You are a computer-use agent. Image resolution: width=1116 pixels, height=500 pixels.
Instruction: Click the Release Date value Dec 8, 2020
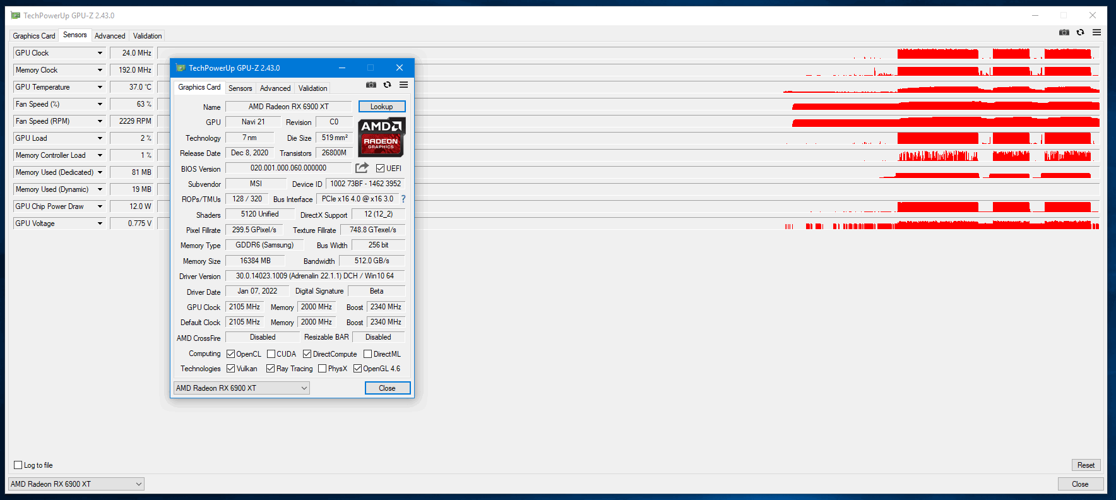[x=249, y=153]
